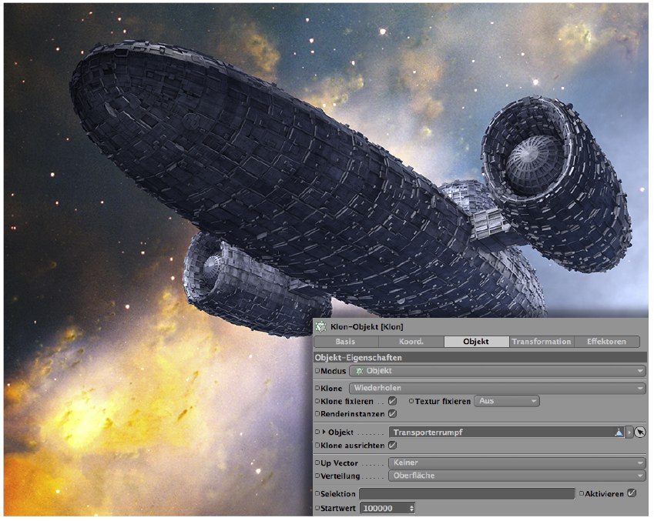Toggle the Aktivieren checkbox
Image resolution: width=654 pixels, height=521 pixels.
(632, 493)
